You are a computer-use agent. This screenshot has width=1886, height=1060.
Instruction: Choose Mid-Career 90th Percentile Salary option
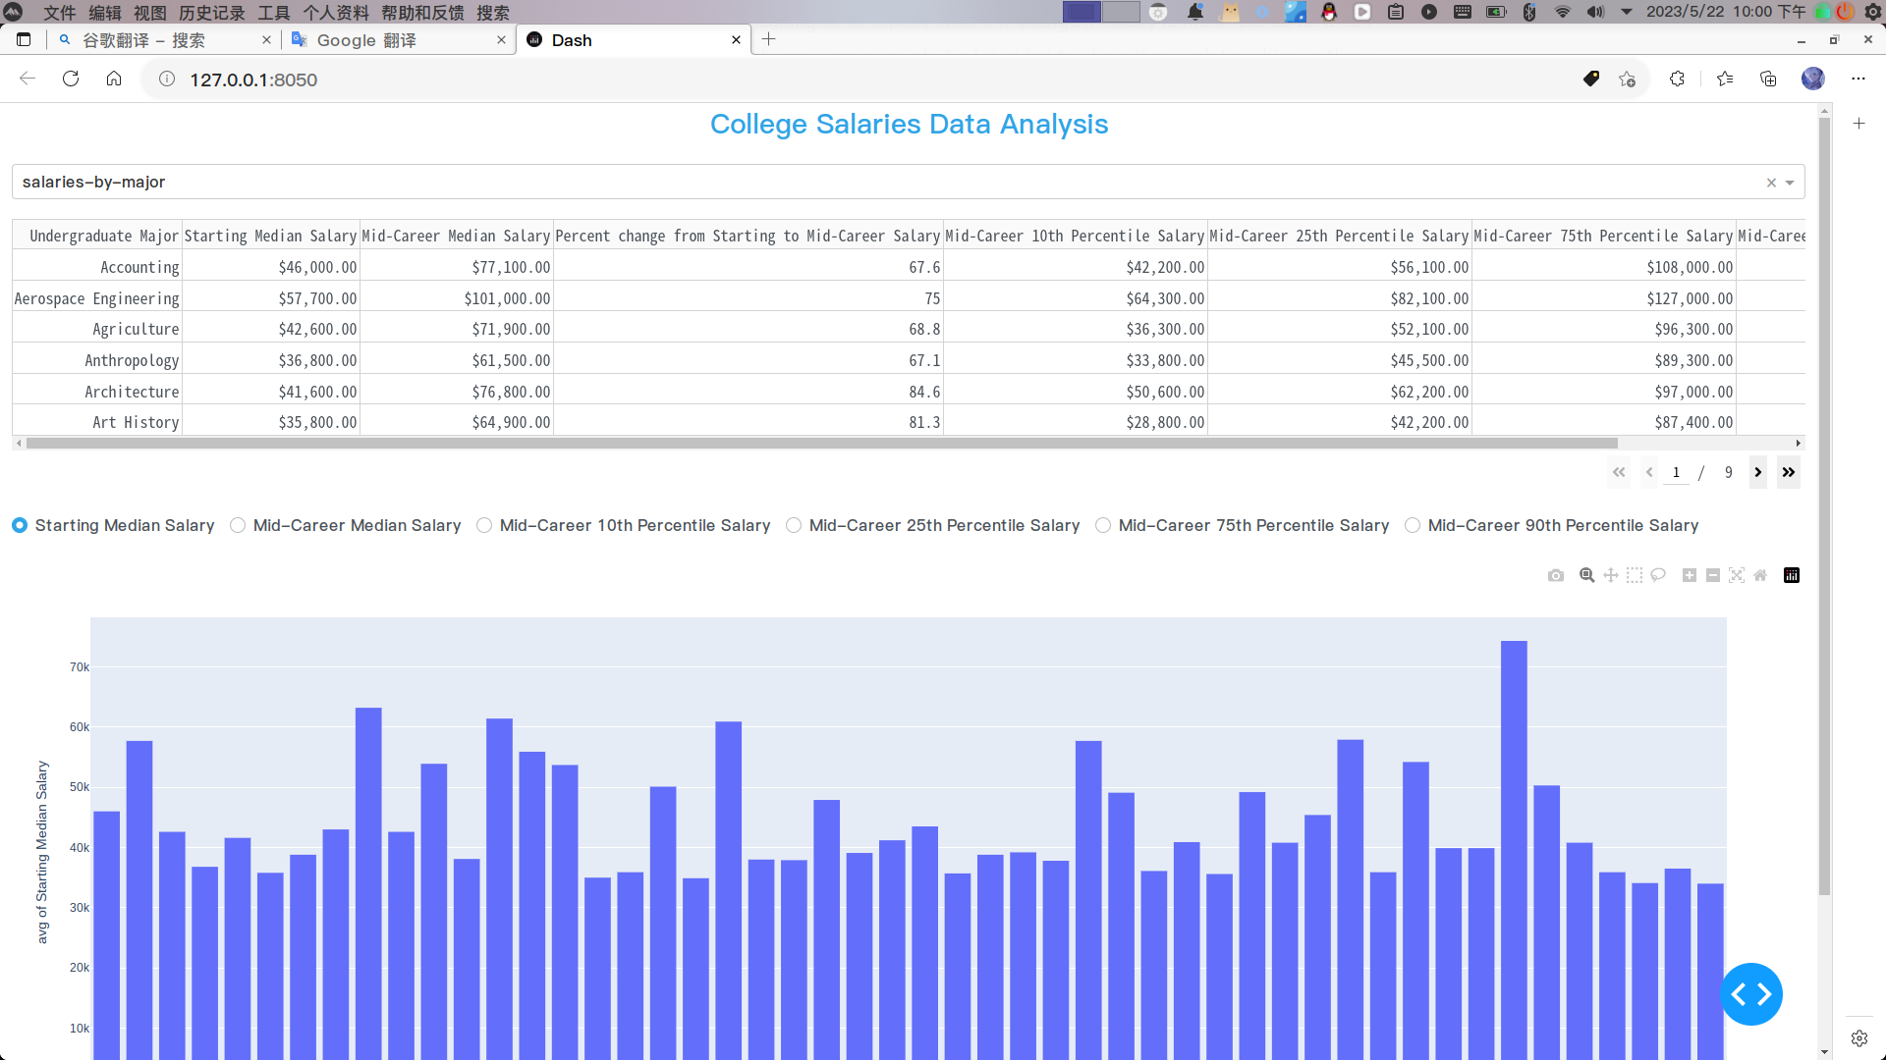[x=1413, y=525]
